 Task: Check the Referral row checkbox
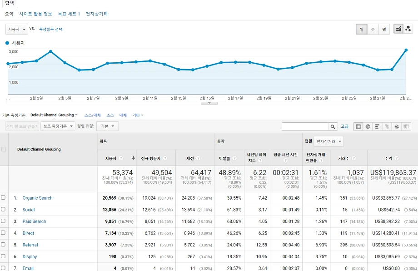(x=3, y=244)
